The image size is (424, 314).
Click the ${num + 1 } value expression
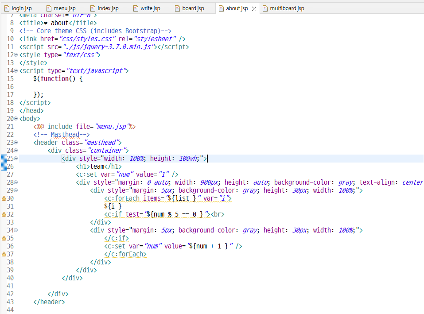(210, 246)
